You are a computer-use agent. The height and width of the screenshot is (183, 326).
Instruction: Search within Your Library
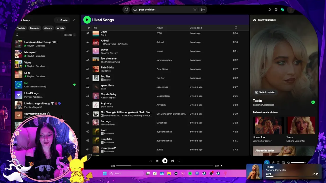pos(17,35)
